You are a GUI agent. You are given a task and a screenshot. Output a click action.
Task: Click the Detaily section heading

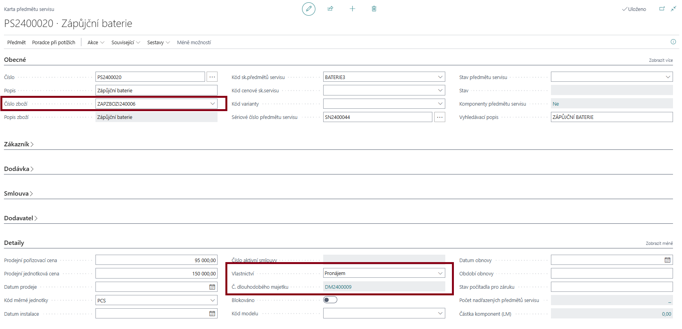tap(14, 243)
